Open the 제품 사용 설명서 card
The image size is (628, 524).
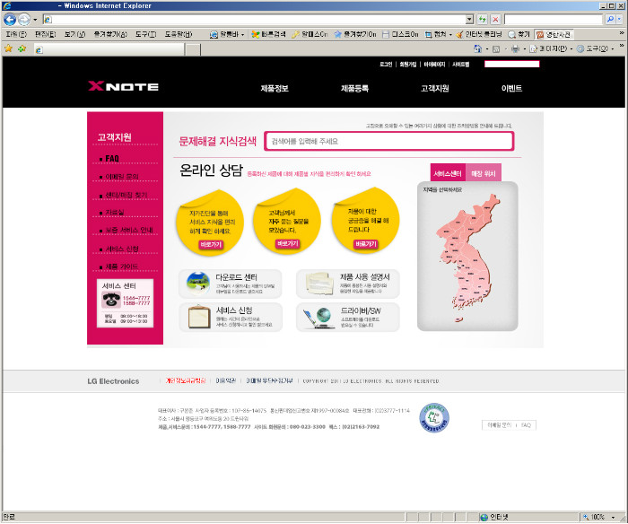(348, 284)
